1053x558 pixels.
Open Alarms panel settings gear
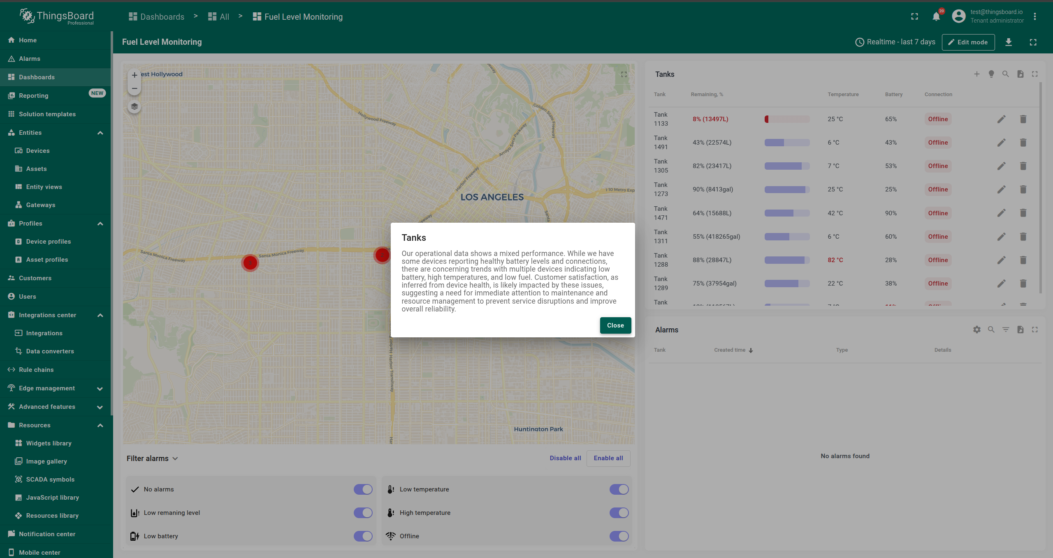pos(977,330)
